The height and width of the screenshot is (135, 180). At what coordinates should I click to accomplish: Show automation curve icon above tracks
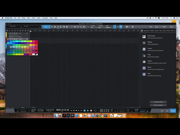click(15, 31)
